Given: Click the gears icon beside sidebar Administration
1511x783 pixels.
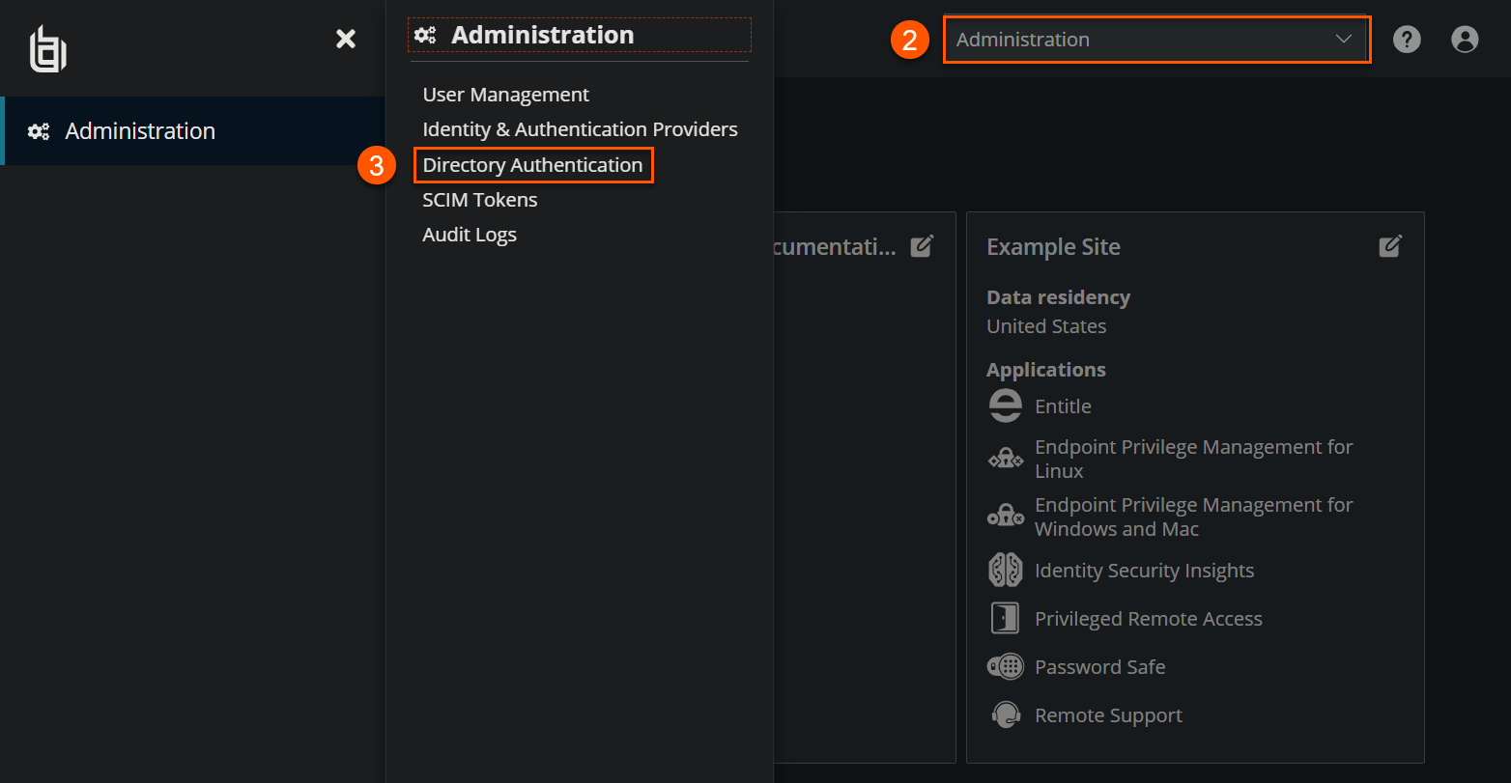Looking at the screenshot, I should pyautogui.click(x=39, y=131).
